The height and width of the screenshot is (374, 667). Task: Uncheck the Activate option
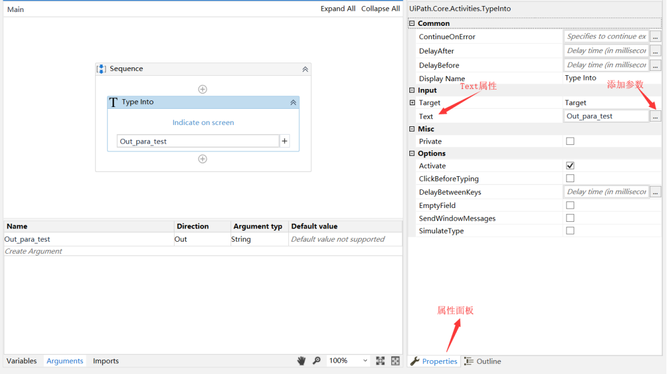(570, 166)
